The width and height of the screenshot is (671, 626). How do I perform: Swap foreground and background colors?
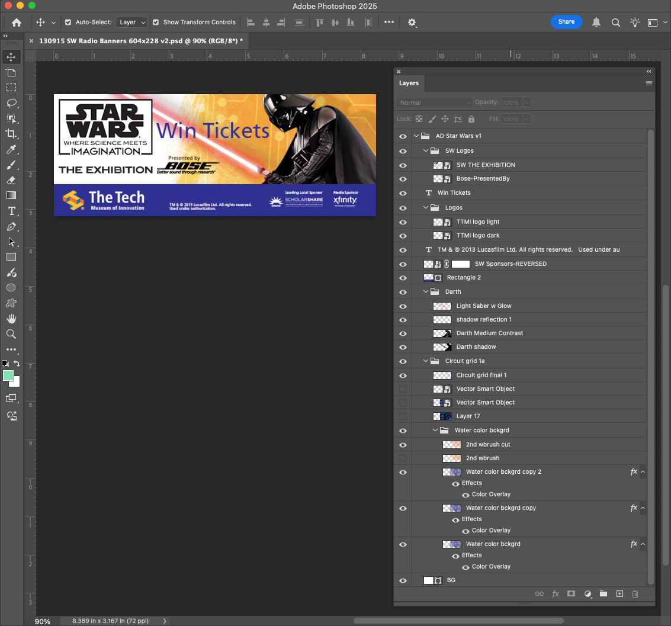point(17,363)
